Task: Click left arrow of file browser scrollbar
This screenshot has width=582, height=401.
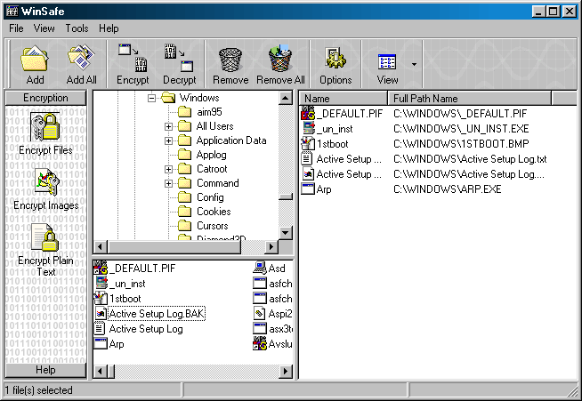Action: click(x=100, y=371)
